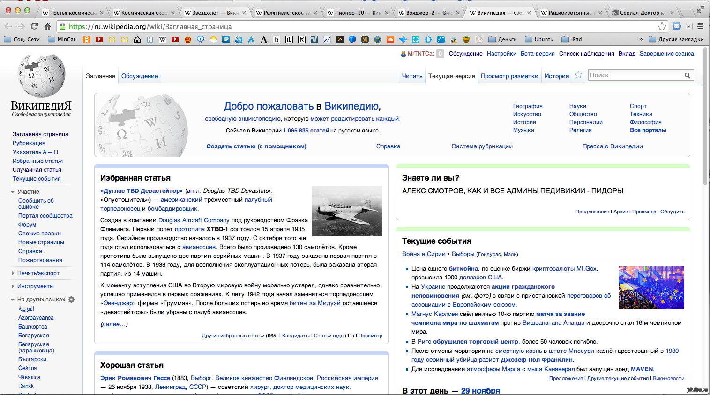
Task: Open language settings gear icon in sidebar
Action: (x=71, y=300)
